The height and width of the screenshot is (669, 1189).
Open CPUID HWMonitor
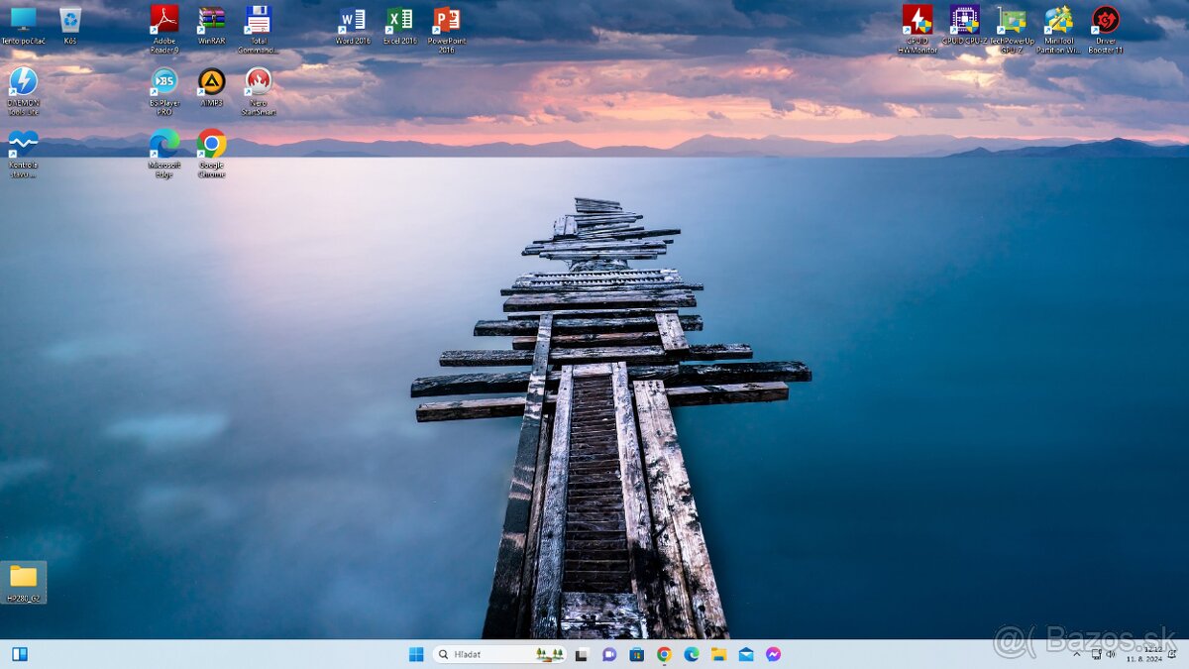pos(918,20)
